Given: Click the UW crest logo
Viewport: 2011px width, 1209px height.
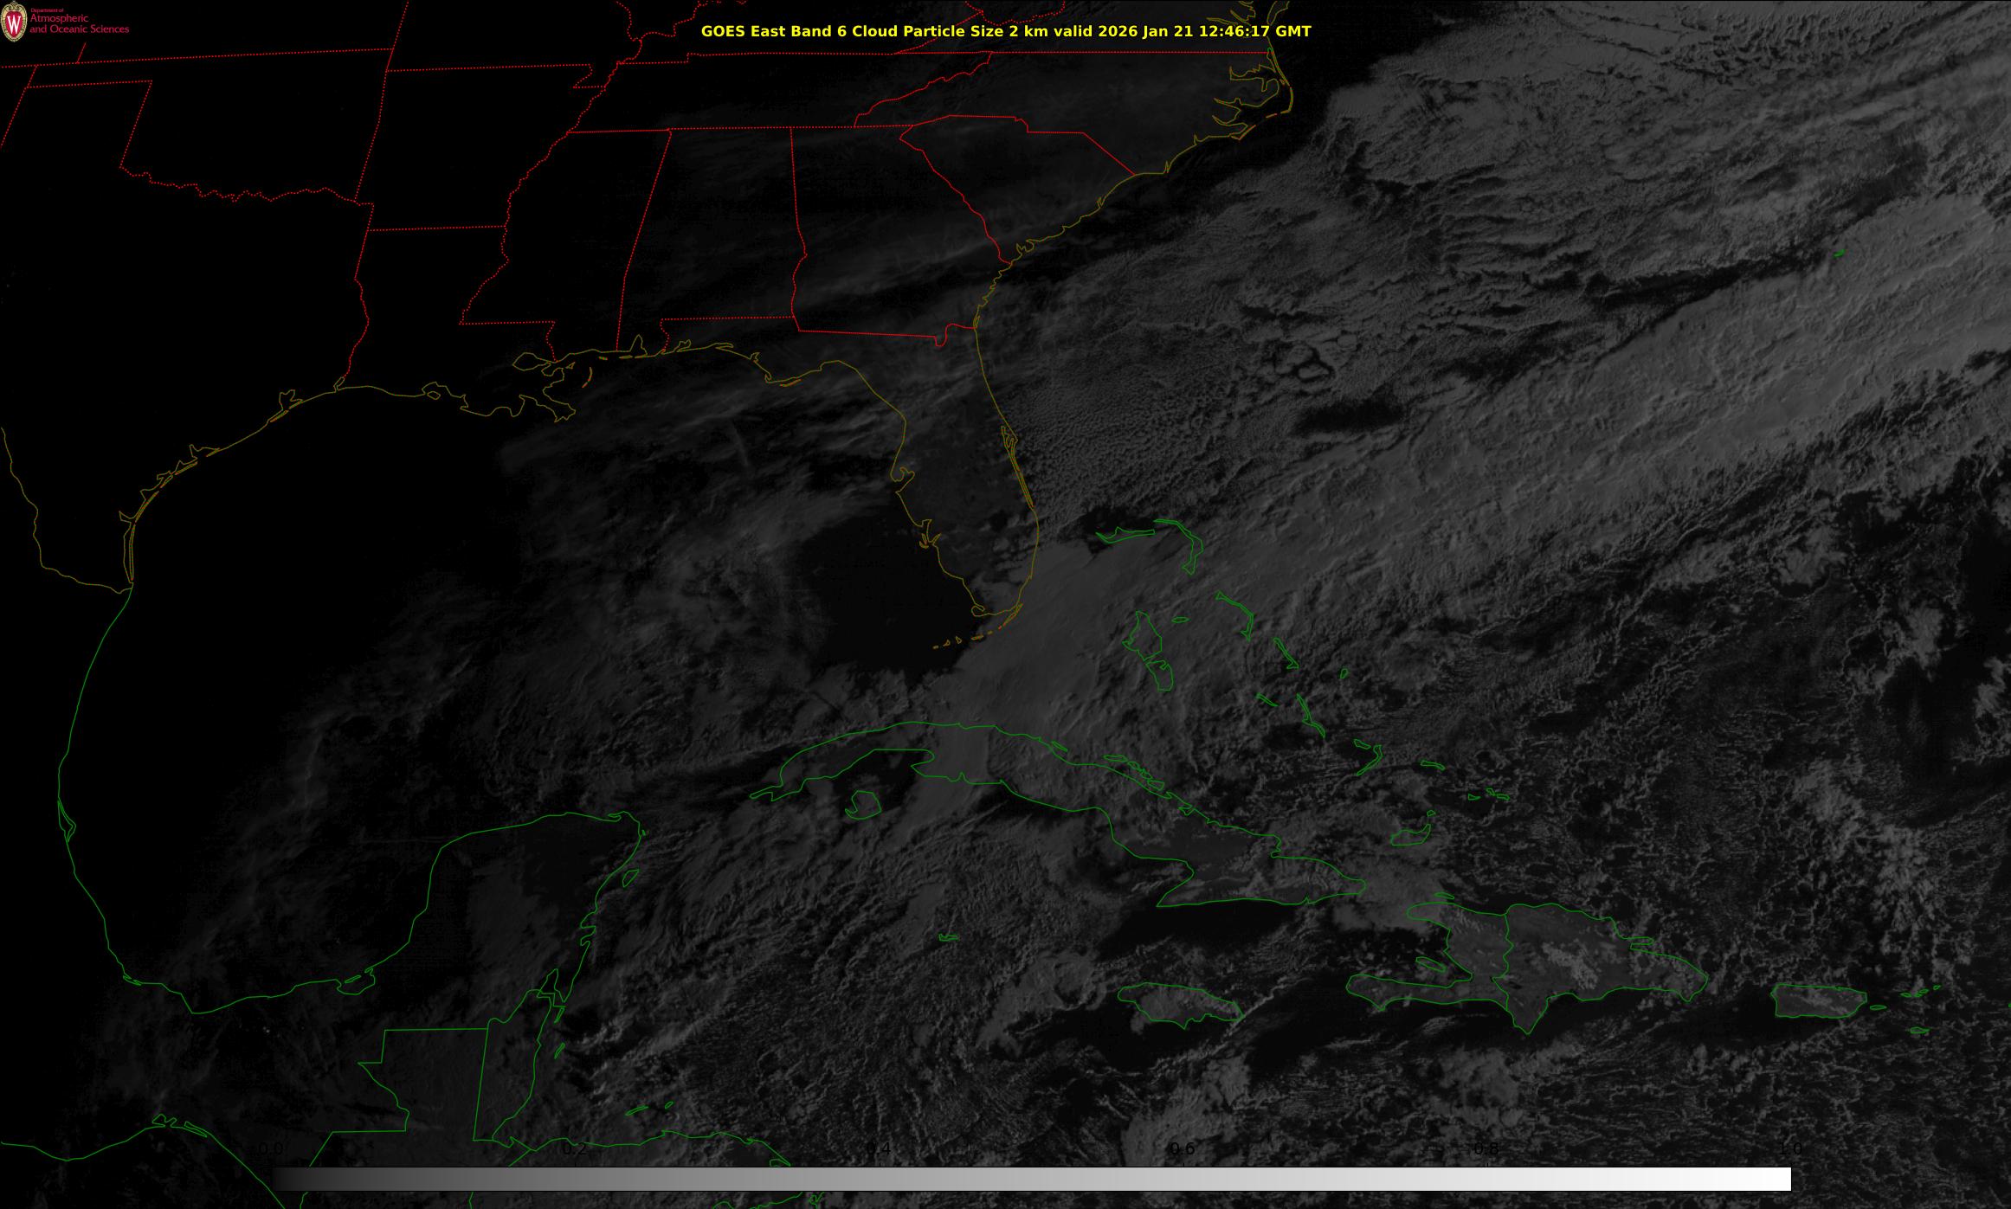Looking at the screenshot, I should coord(15,22).
